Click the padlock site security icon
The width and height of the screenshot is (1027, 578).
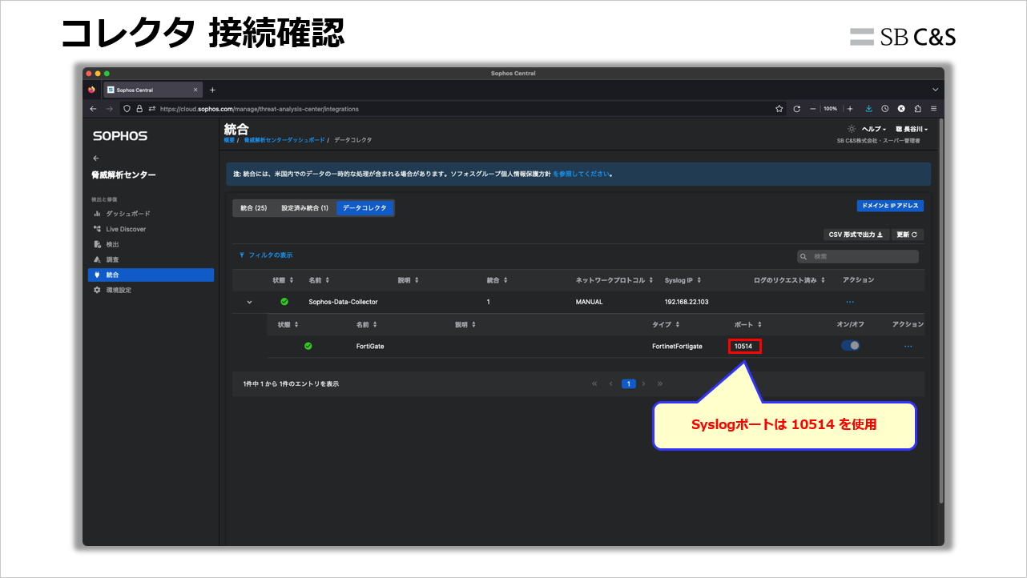point(139,108)
